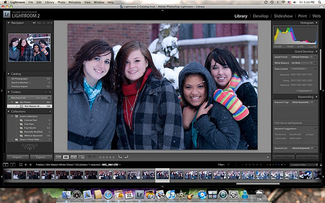This screenshot has height=203, width=325.
Task: Open Saved Preset Default Settings dropdown
Action: (x=302, y=57)
